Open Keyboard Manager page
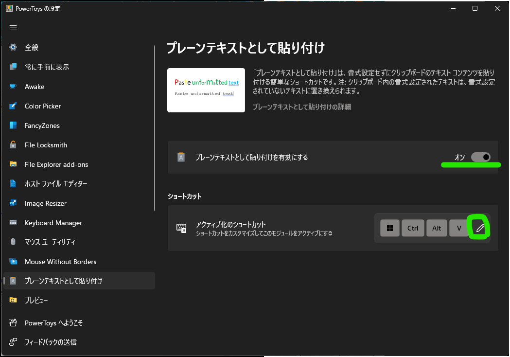This screenshot has width=510, height=357. 79,223
